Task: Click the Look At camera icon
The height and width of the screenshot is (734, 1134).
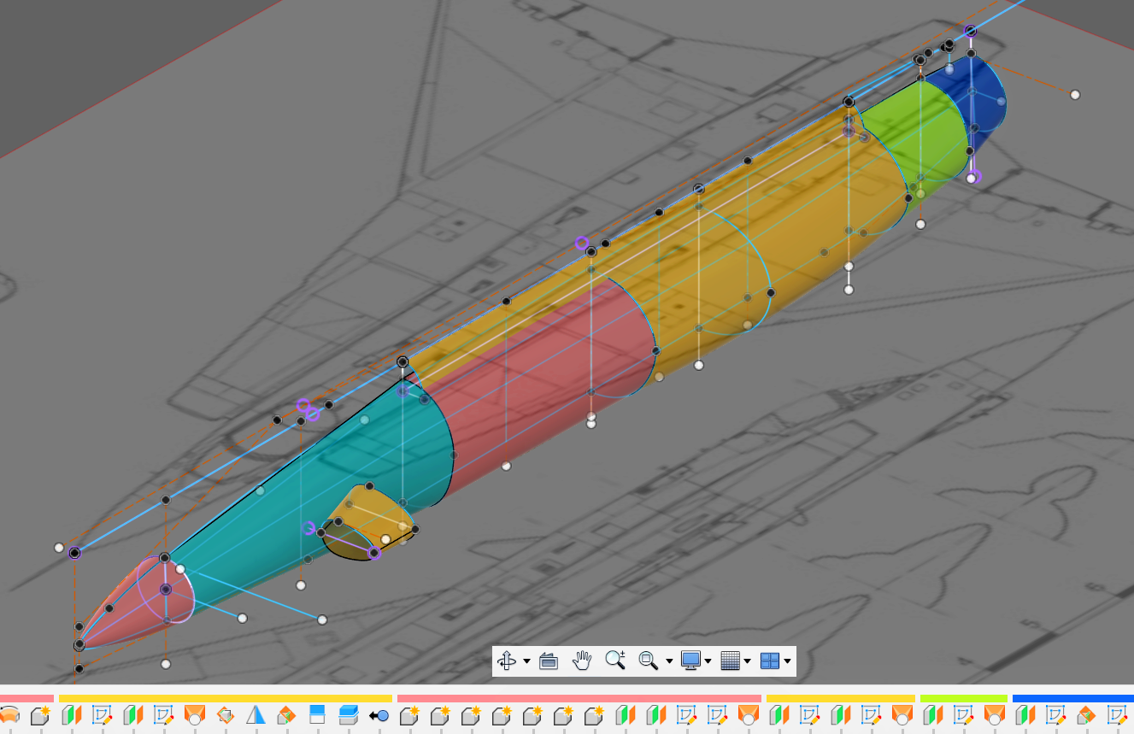Action: click(x=549, y=661)
